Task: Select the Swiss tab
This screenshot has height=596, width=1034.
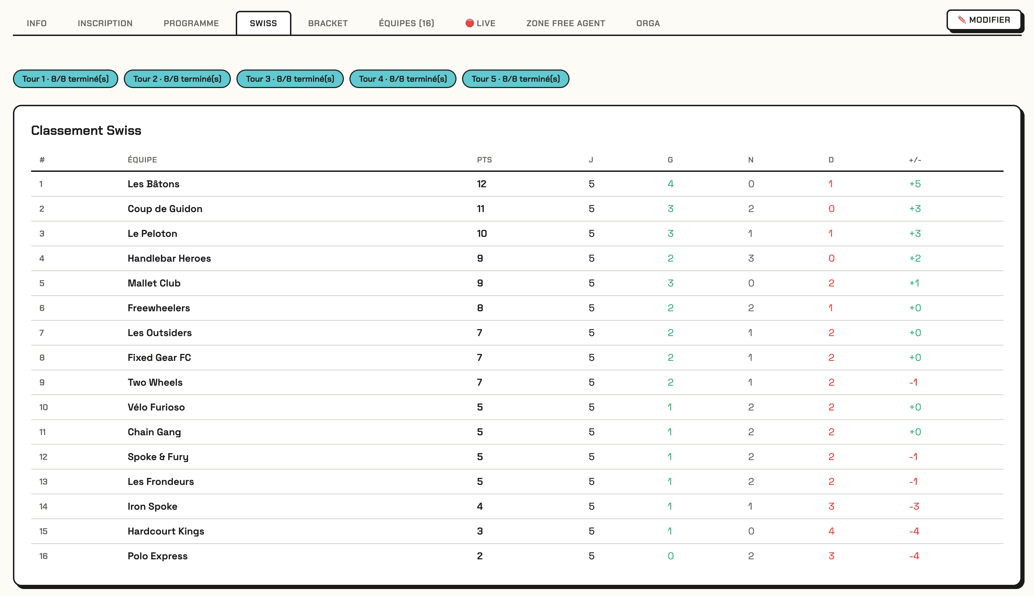Action: 263,23
